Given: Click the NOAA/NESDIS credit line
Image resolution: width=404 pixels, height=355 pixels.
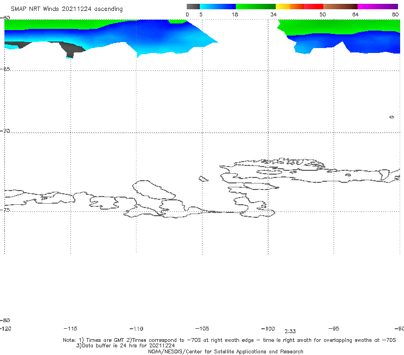Looking at the screenshot, I should 225,352.
